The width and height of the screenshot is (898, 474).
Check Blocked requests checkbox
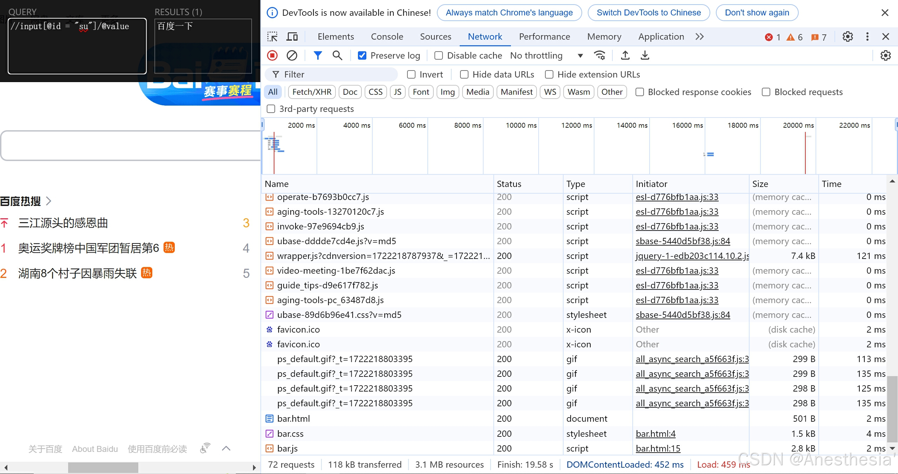766,92
